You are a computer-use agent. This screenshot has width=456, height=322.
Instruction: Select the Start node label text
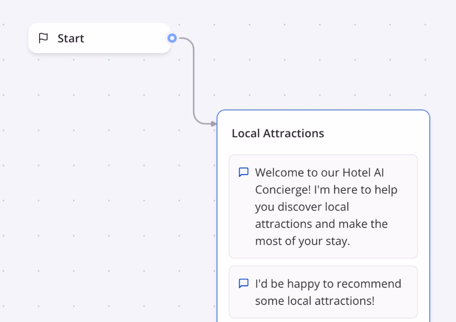pos(71,39)
